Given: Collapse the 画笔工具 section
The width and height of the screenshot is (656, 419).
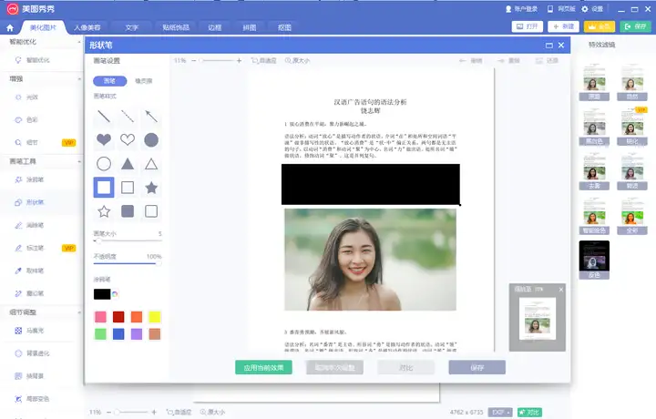Looking at the screenshot, I should pos(79,161).
